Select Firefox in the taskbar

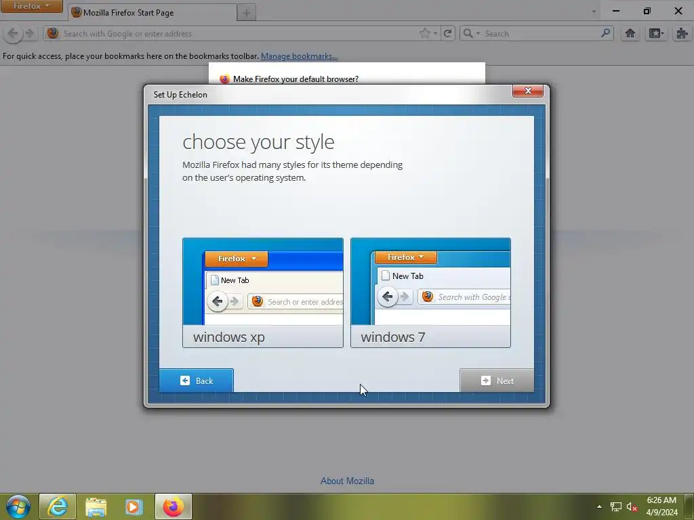(173, 506)
